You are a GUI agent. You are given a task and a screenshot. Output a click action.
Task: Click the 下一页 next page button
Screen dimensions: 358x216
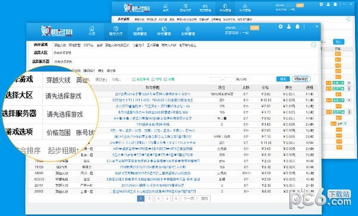[x=189, y=199]
